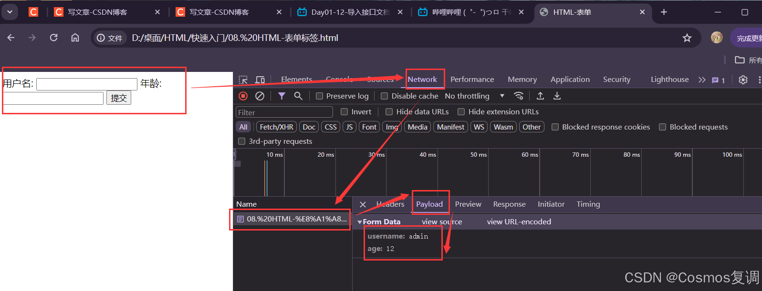Open DevTools settings gear
762x291 pixels.
743,80
